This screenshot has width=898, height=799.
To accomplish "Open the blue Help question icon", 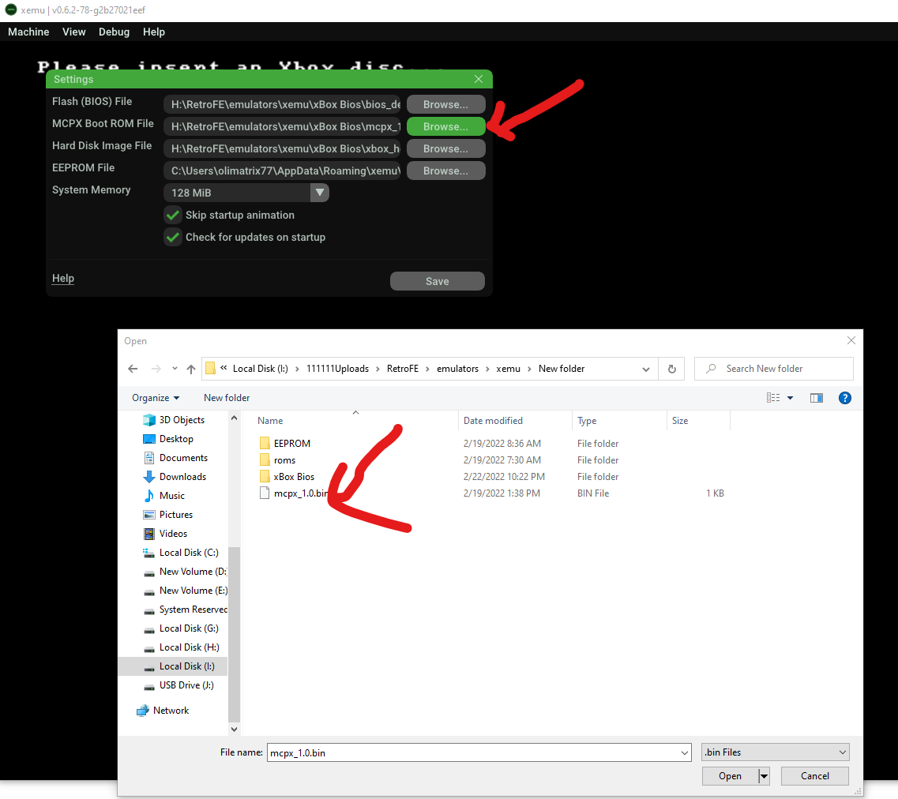I will [845, 398].
